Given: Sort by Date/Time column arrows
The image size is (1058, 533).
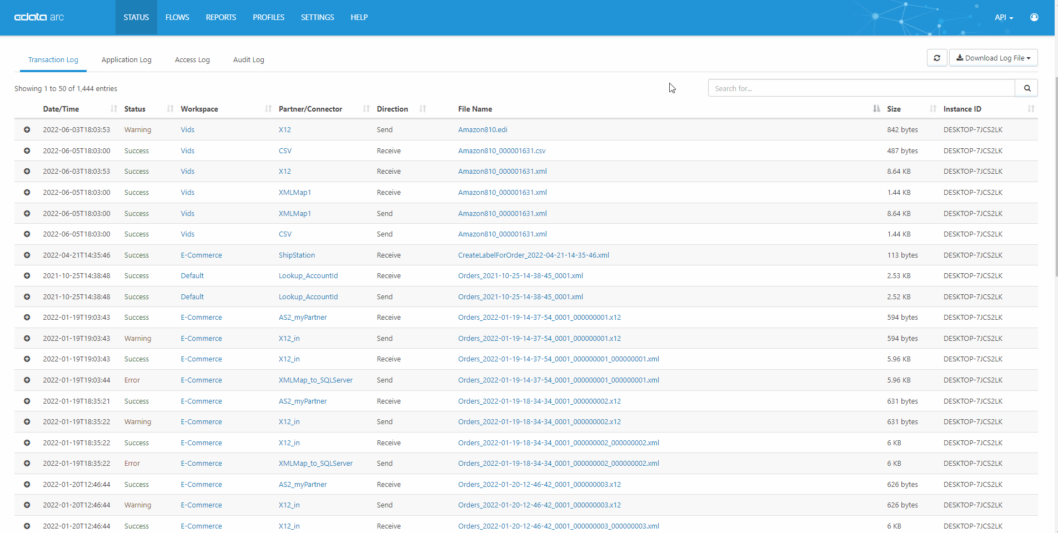Looking at the screenshot, I should (x=114, y=109).
